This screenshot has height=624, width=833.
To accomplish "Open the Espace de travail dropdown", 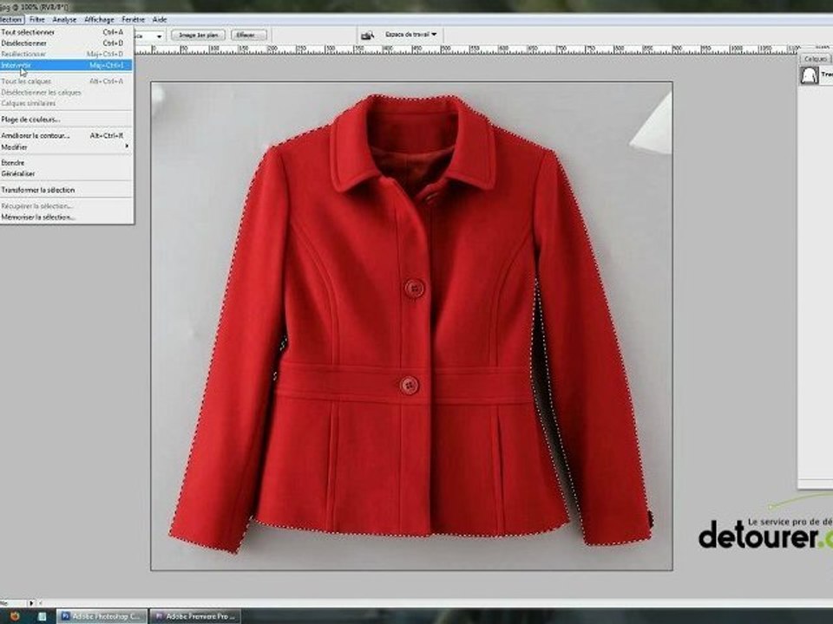I will click(x=410, y=35).
